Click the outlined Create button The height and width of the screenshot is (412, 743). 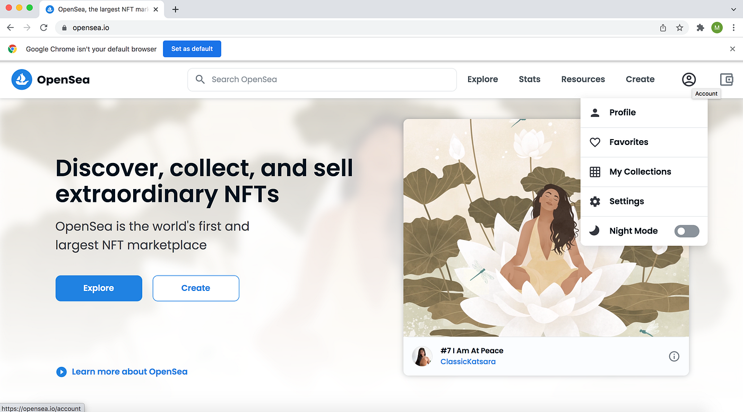click(196, 288)
